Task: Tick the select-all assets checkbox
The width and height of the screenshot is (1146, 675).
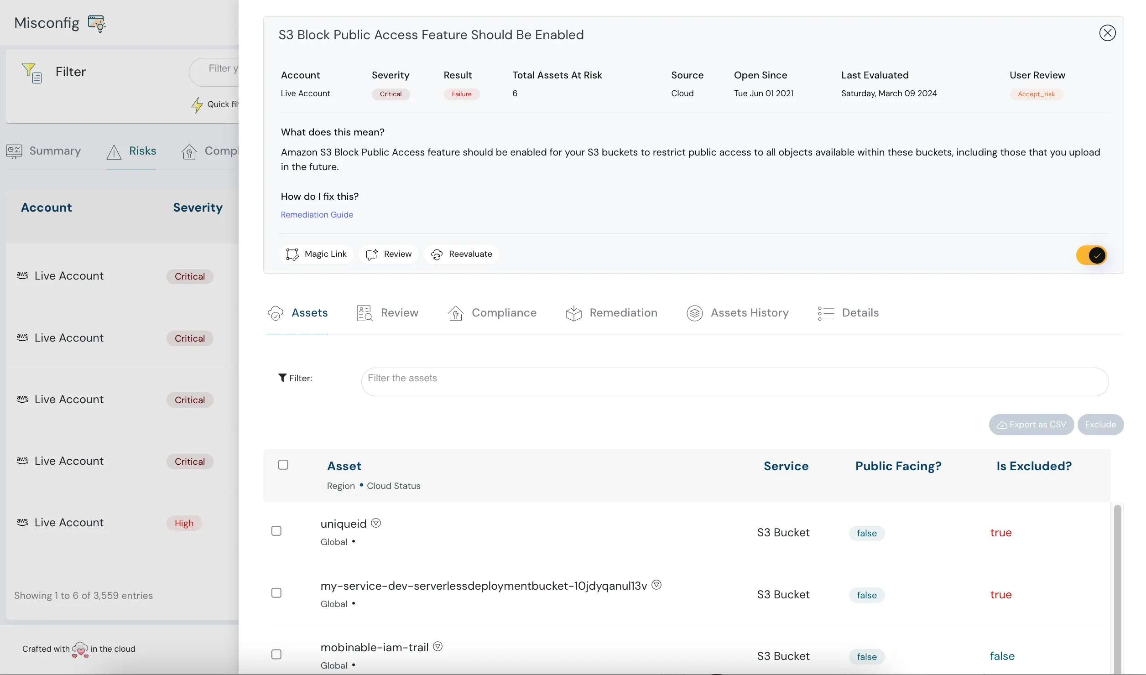Action: coord(283,465)
